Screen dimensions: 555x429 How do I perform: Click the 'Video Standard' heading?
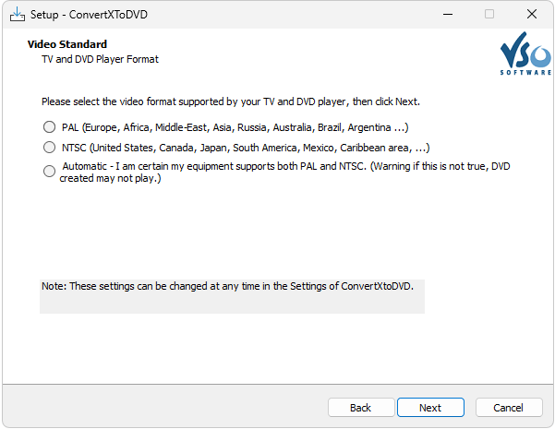click(67, 44)
